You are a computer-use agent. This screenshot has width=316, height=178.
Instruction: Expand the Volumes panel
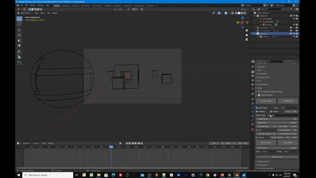261,67
